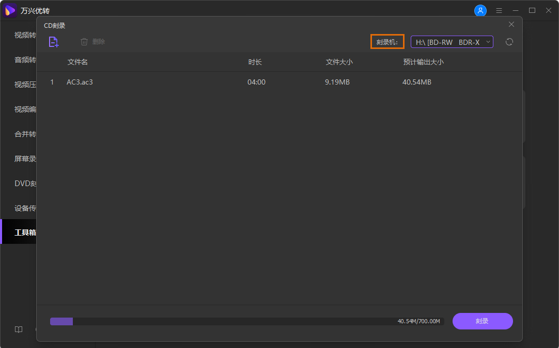This screenshot has width=559, height=348.
Task: Open the book guide icon at bottom left
Action: pos(19,329)
